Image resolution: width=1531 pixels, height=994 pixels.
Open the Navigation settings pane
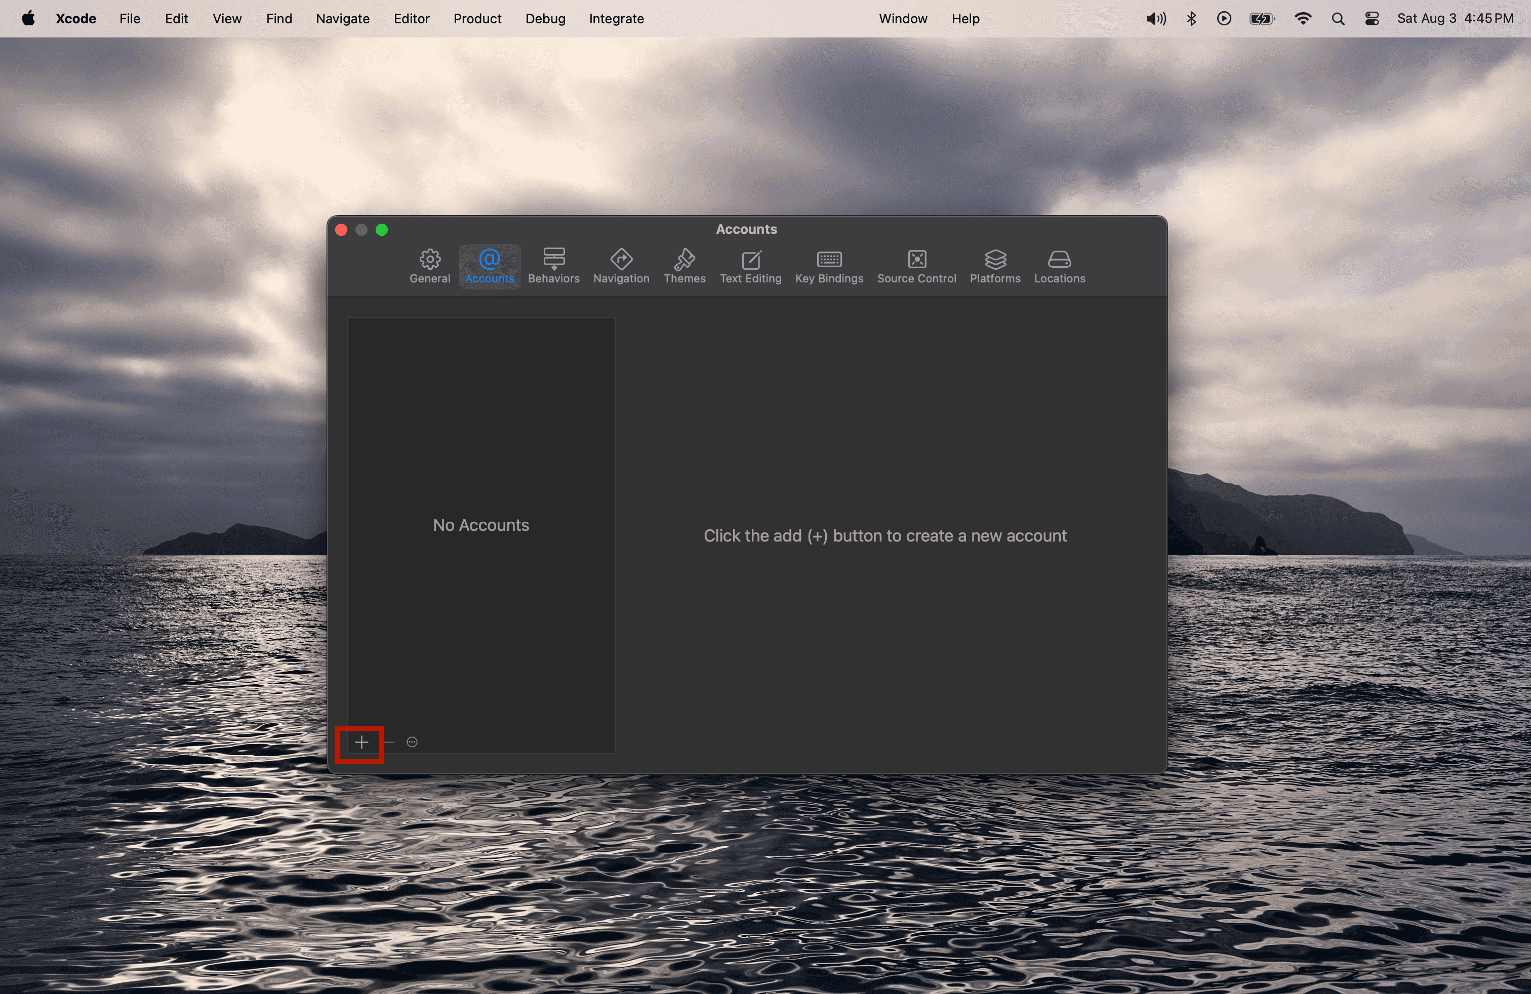coord(620,266)
